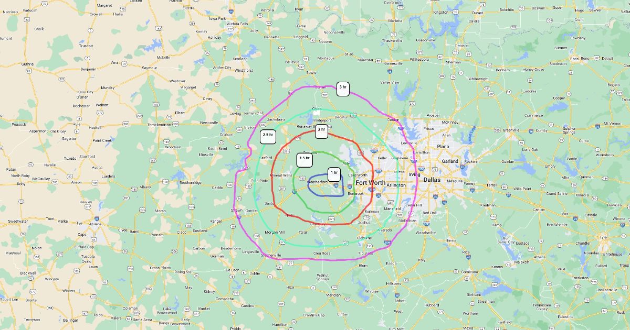Click the 'Abilene' city label
Screen dimensions: 630x330
tap(96, 224)
